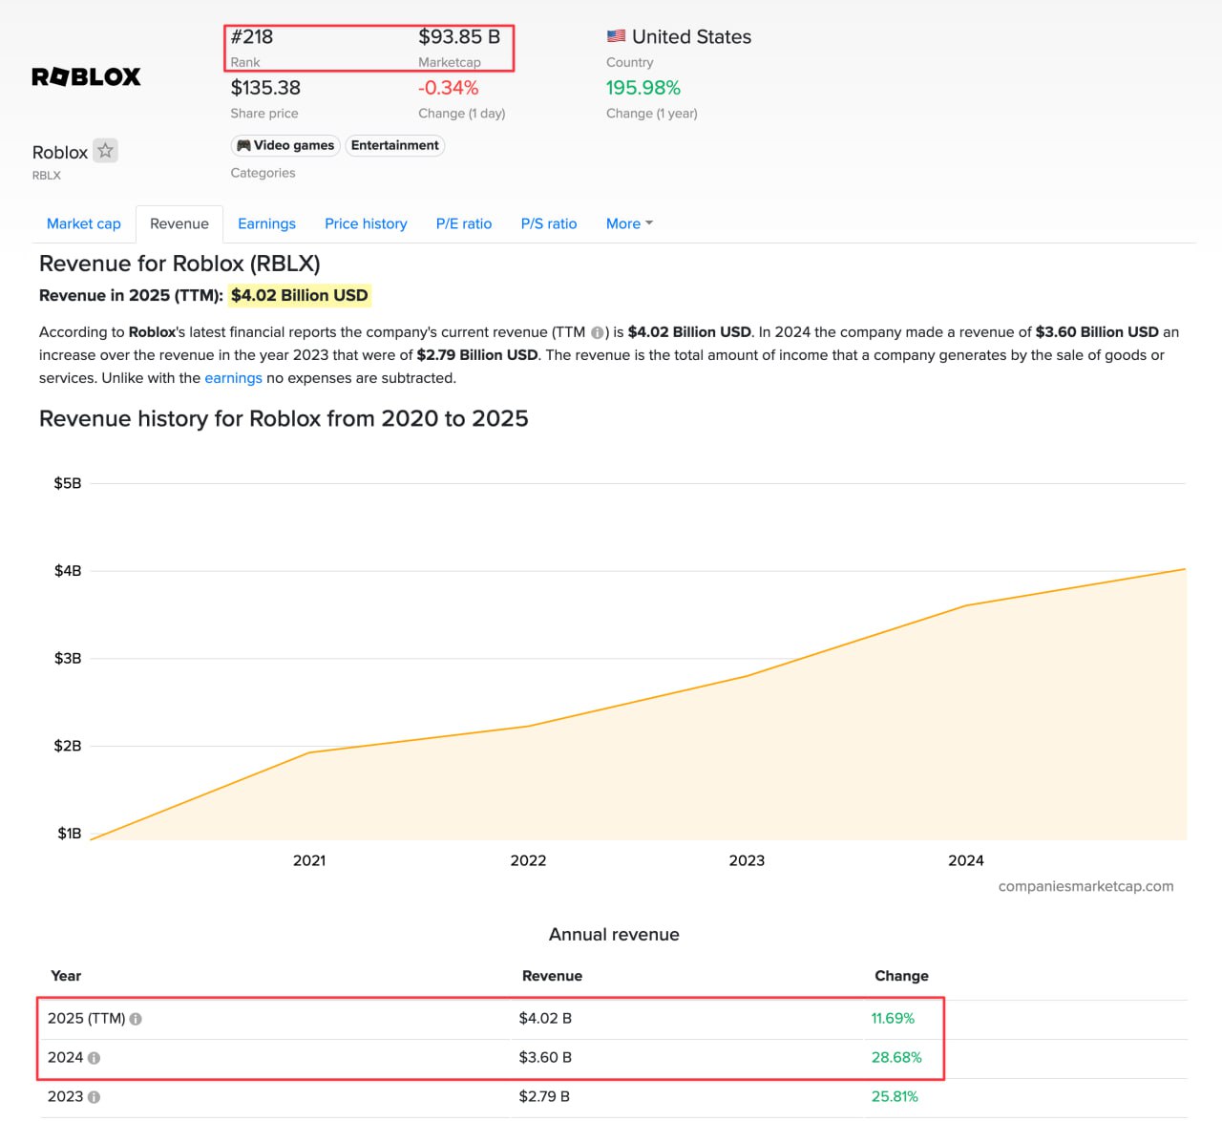
Task: Click the $4B y-axis label
Action: pyautogui.click(x=68, y=571)
